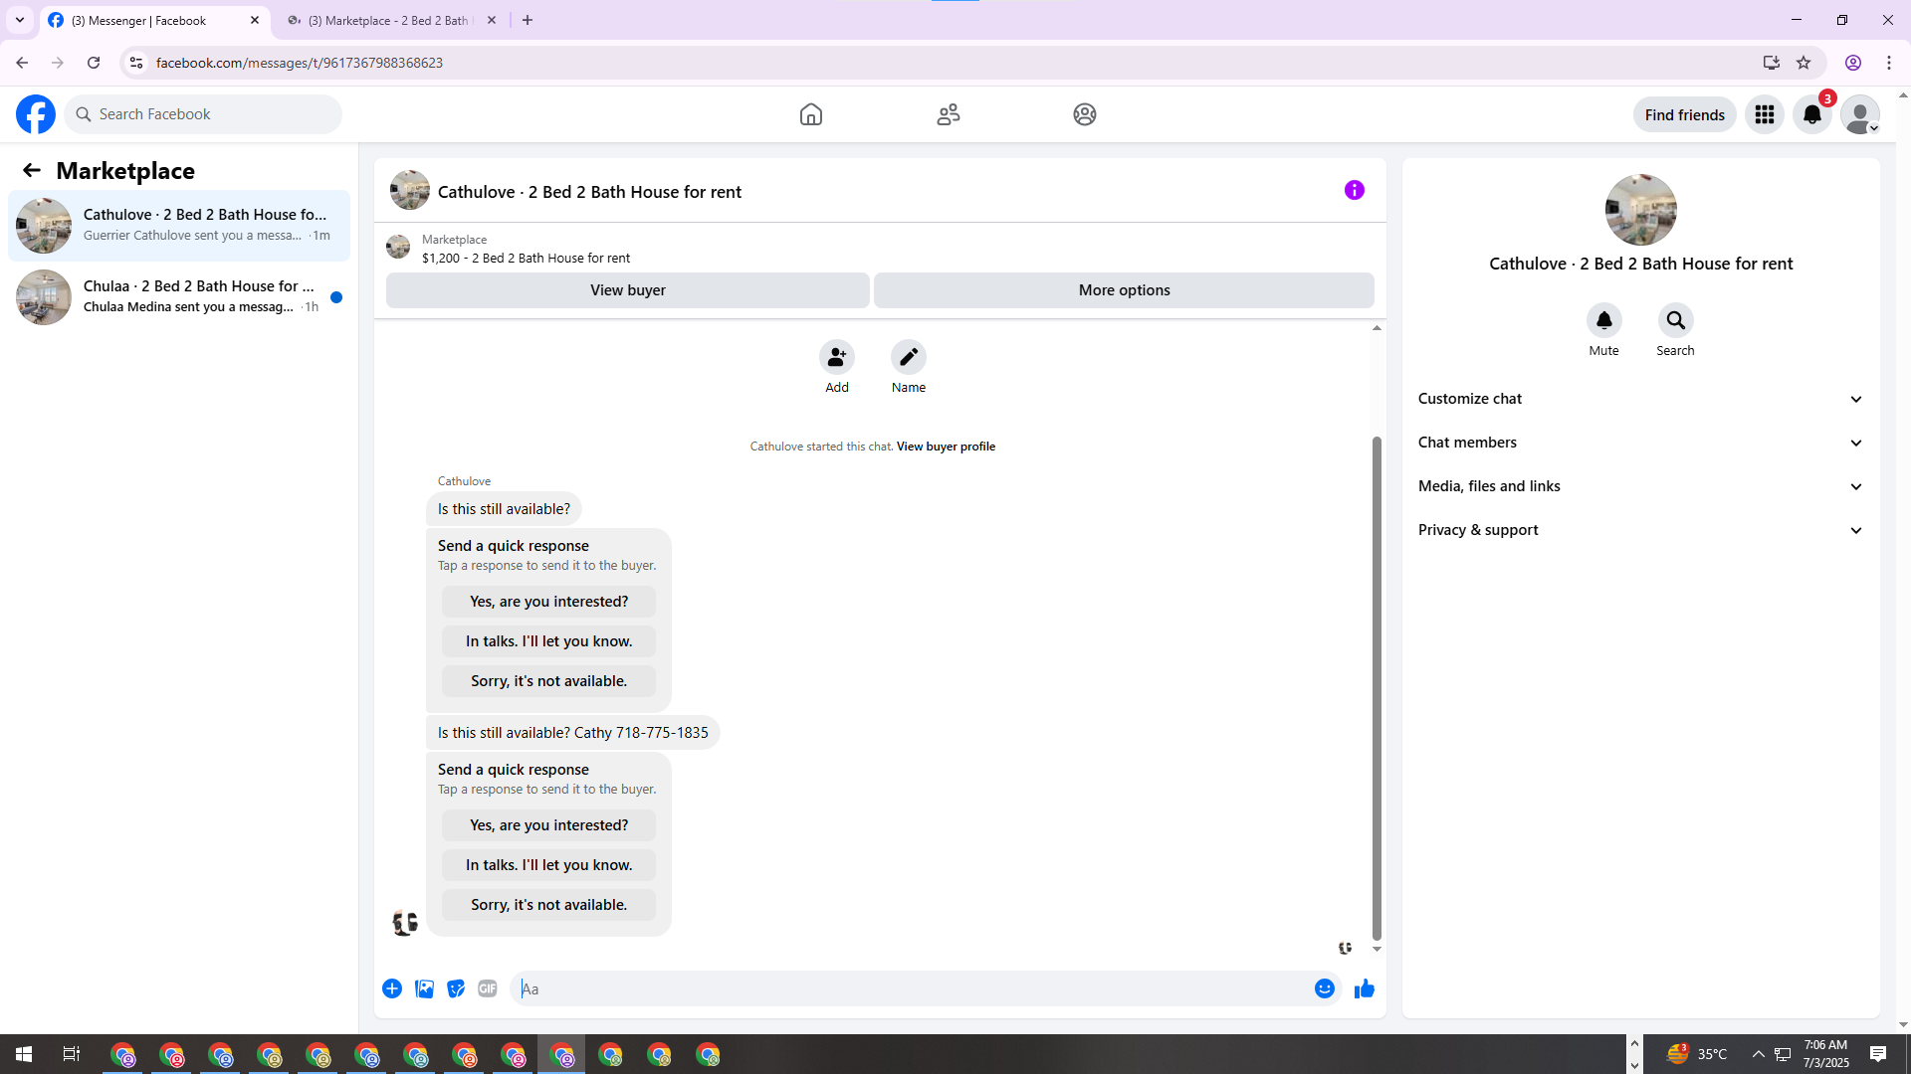
Task: Click the Facebook Home icon
Action: tap(810, 114)
